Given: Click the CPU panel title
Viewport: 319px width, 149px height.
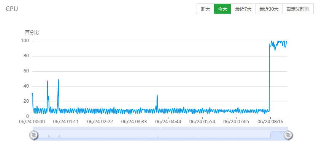Looking at the screenshot, I should [12, 9].
